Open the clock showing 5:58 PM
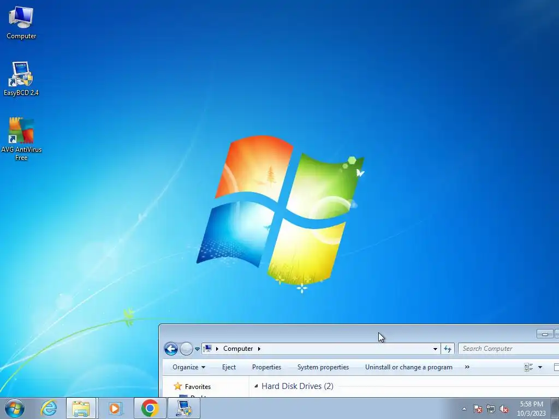 [531, 408]
